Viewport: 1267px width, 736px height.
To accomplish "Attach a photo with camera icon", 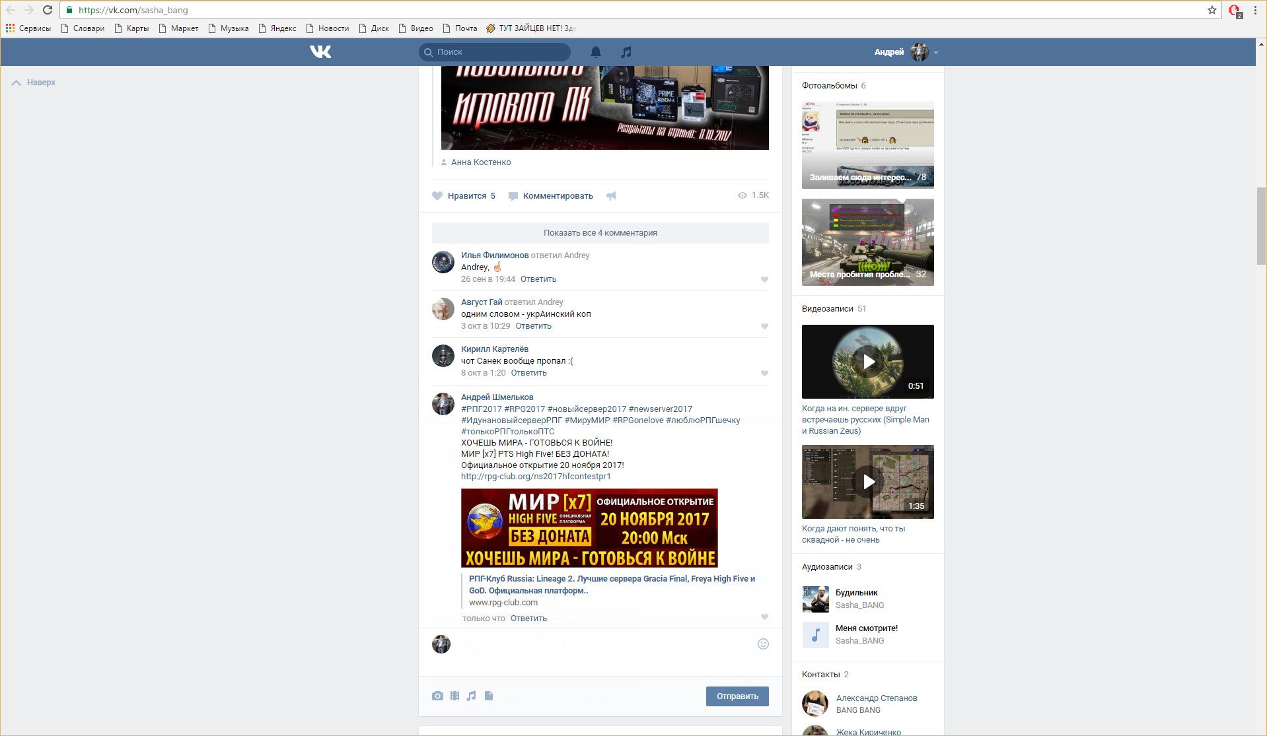I will coord(437,696).
